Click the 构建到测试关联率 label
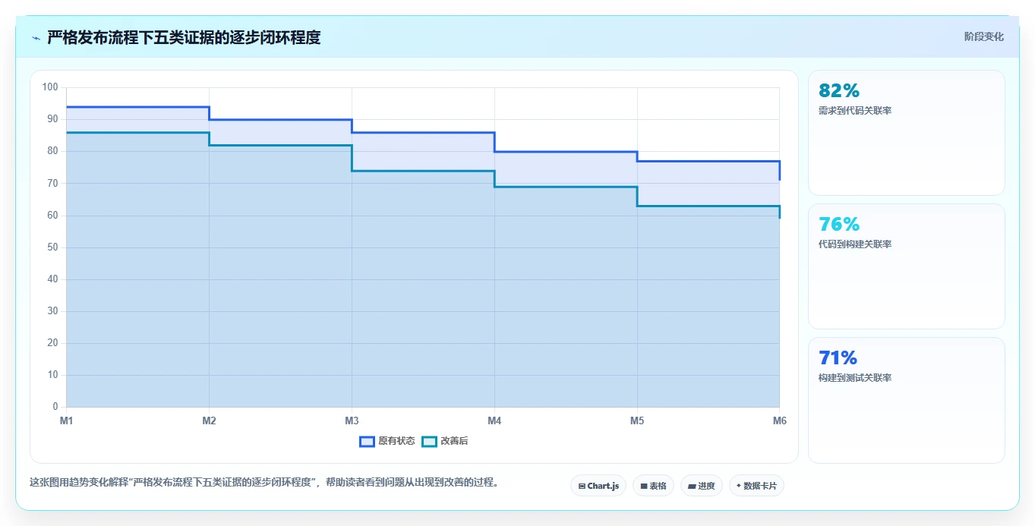 click(x=855, y=378)
